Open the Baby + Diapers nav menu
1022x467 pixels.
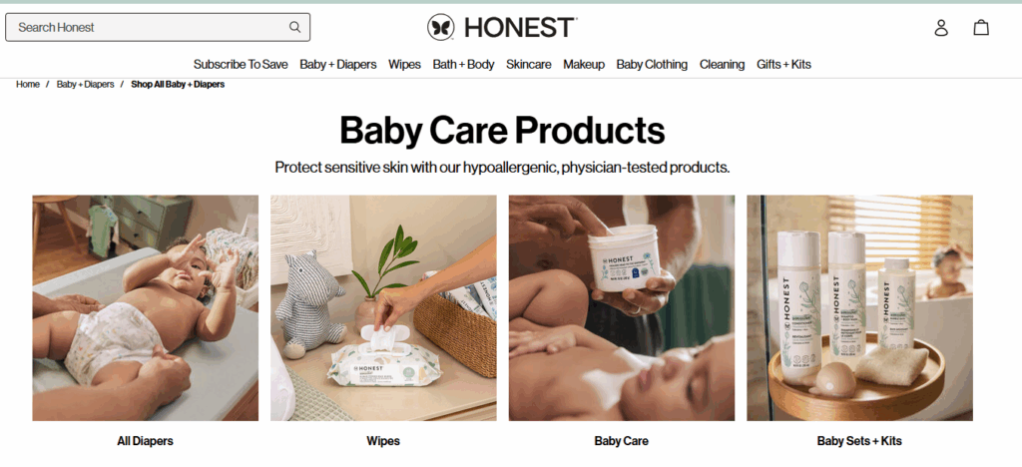pyautogui.click(x=338, y=65)
